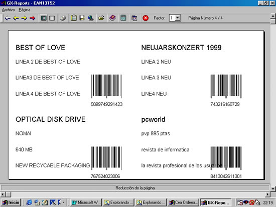Click the taskbar clock showing 22:19
Viewport: 276px width, 207px height.
(x=268, y=203)
